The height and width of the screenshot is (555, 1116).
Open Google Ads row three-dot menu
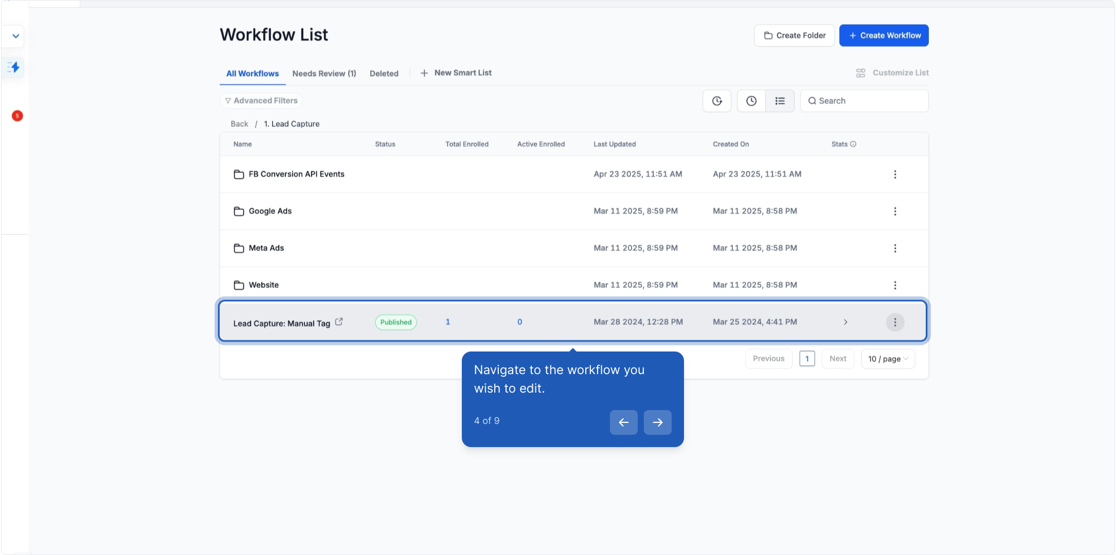(895, 211)
